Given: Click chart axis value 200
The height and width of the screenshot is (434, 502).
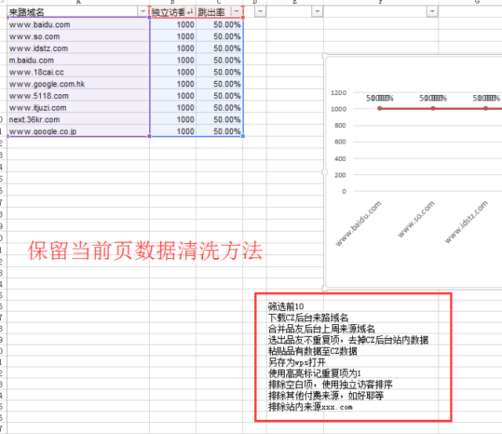Looking at the screenshot, I should point(340,175).
